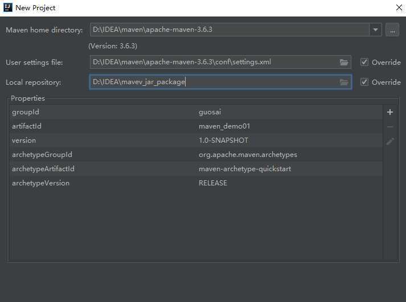
Task: Select the groupId property row
Action: [196, 112]
